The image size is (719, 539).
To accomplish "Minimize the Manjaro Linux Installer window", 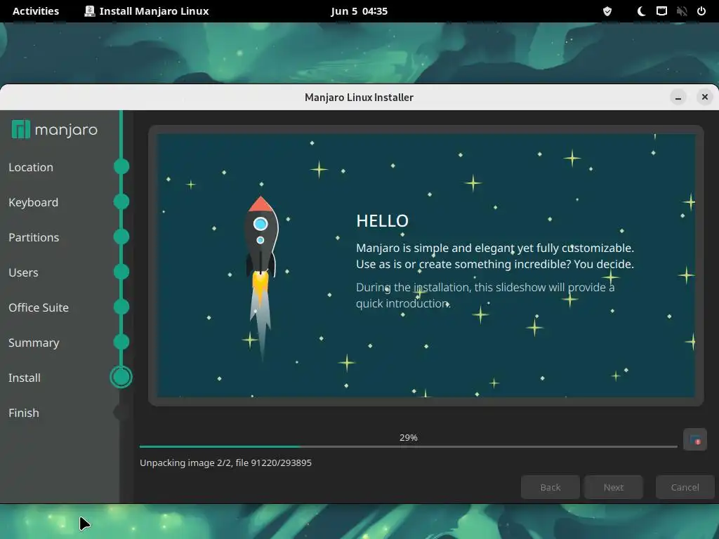I will pos(678,97).
